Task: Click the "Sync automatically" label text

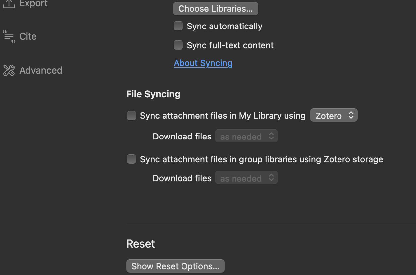Action: point(225,26)
